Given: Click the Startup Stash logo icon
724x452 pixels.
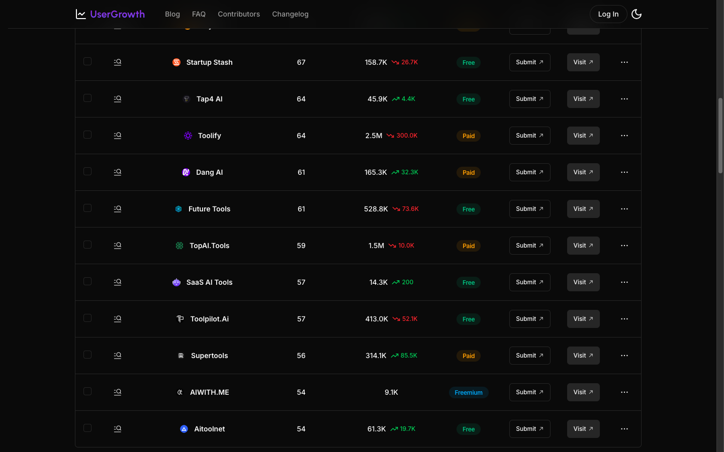Looking at the screenshot, I should tap(176, 62).
